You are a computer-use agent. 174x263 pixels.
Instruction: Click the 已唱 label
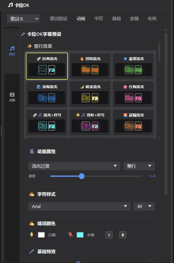click(x=52, y=235)
